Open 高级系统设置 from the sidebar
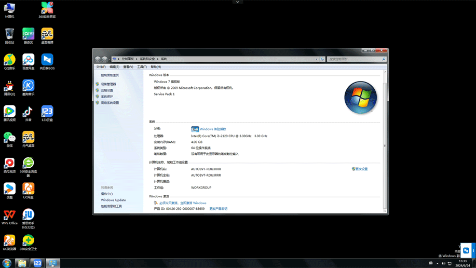This screenshot has height=268, width=476. point(110,103)
